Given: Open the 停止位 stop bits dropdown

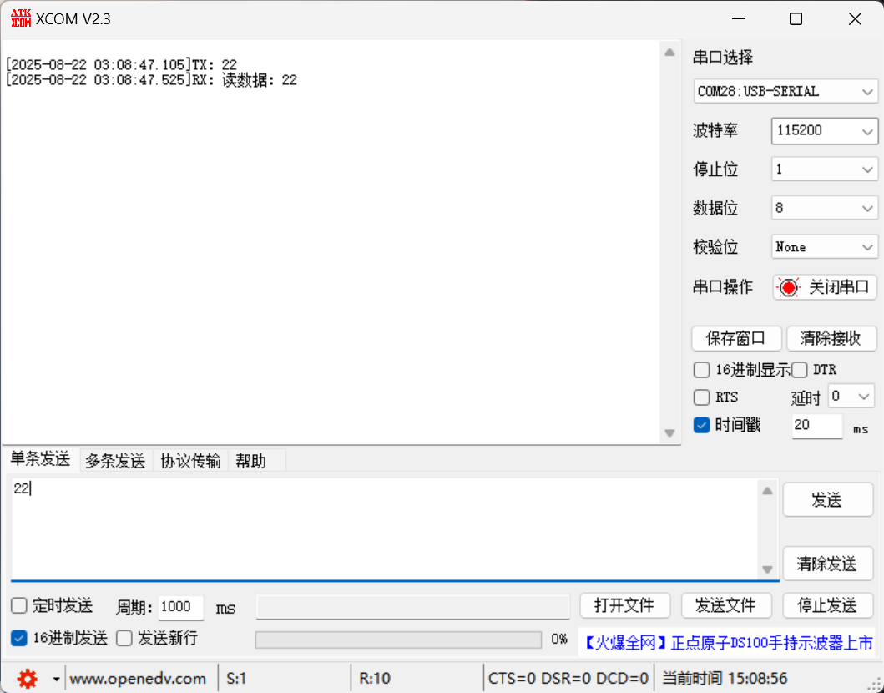Looking at the screenshot, I should [824, 169].
